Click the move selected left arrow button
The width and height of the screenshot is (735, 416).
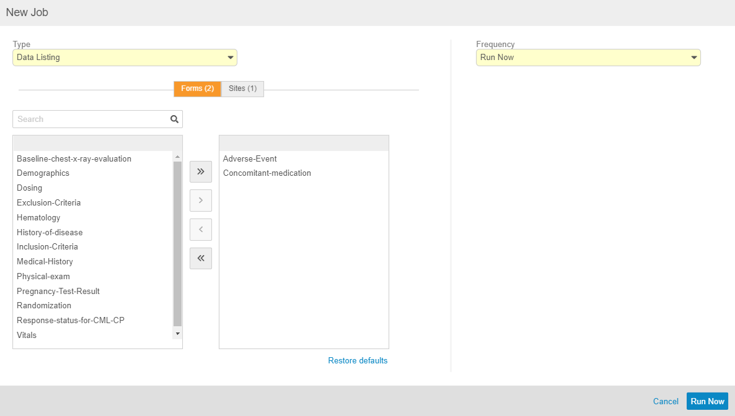[x=200, y=230]
